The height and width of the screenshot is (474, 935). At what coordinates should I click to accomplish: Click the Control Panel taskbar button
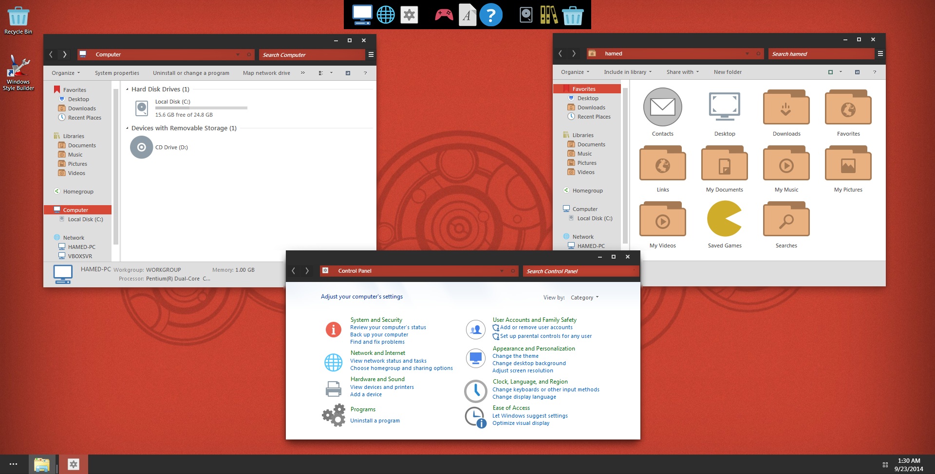click(x=74, y=464)
